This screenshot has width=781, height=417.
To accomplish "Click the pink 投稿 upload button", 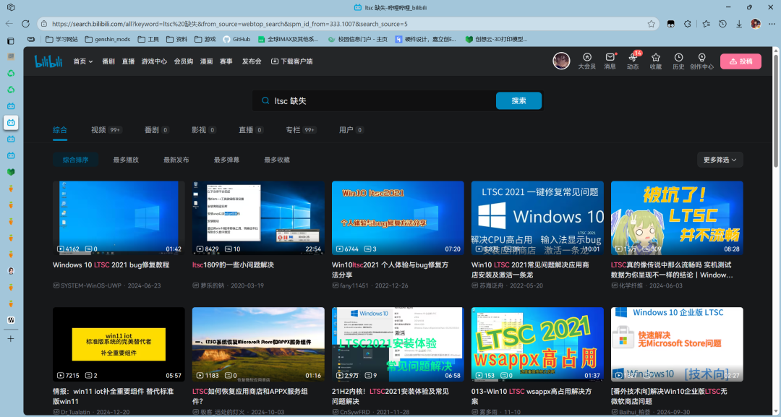I will (741, 61).
